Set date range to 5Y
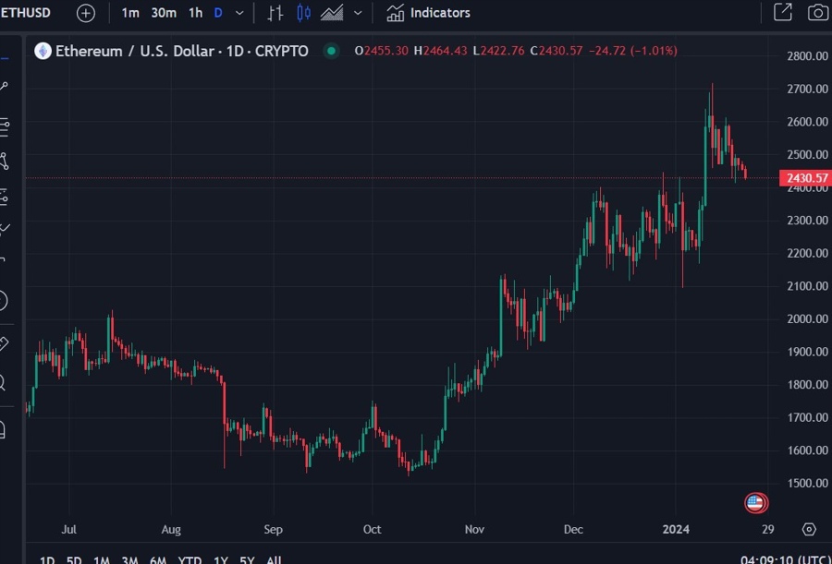Viewport: 832px width, 564px height. [x=247, y=559]
